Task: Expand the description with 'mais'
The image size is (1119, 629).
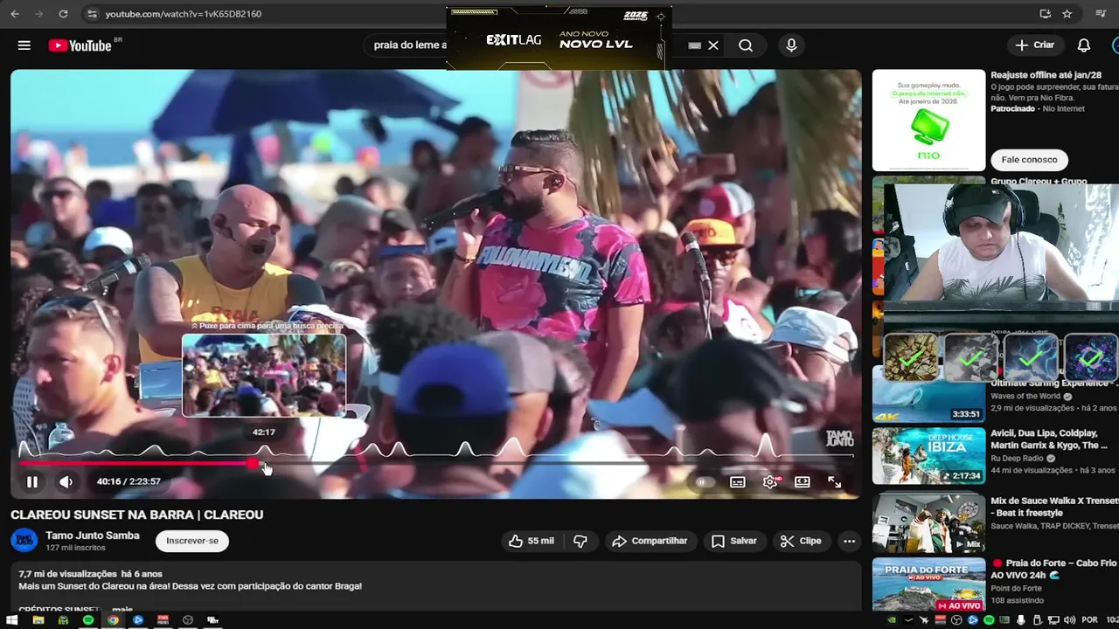Action: coord(122,609)
